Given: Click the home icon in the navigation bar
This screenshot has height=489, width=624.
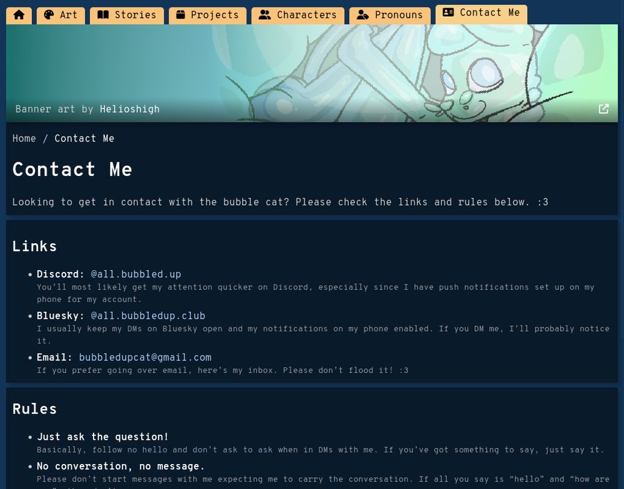Looking at the screenshot, I should point(19,15).
